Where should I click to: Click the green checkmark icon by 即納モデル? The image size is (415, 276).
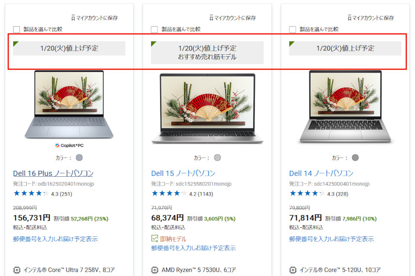(155, 238)
